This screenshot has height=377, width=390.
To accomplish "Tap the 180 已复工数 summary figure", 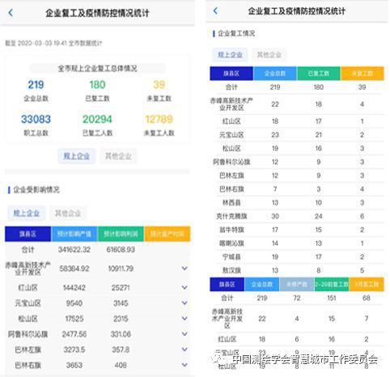I will pyautogui.click(x=97, y=85).
